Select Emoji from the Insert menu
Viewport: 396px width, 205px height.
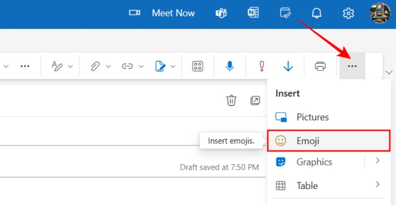point(308,141)
